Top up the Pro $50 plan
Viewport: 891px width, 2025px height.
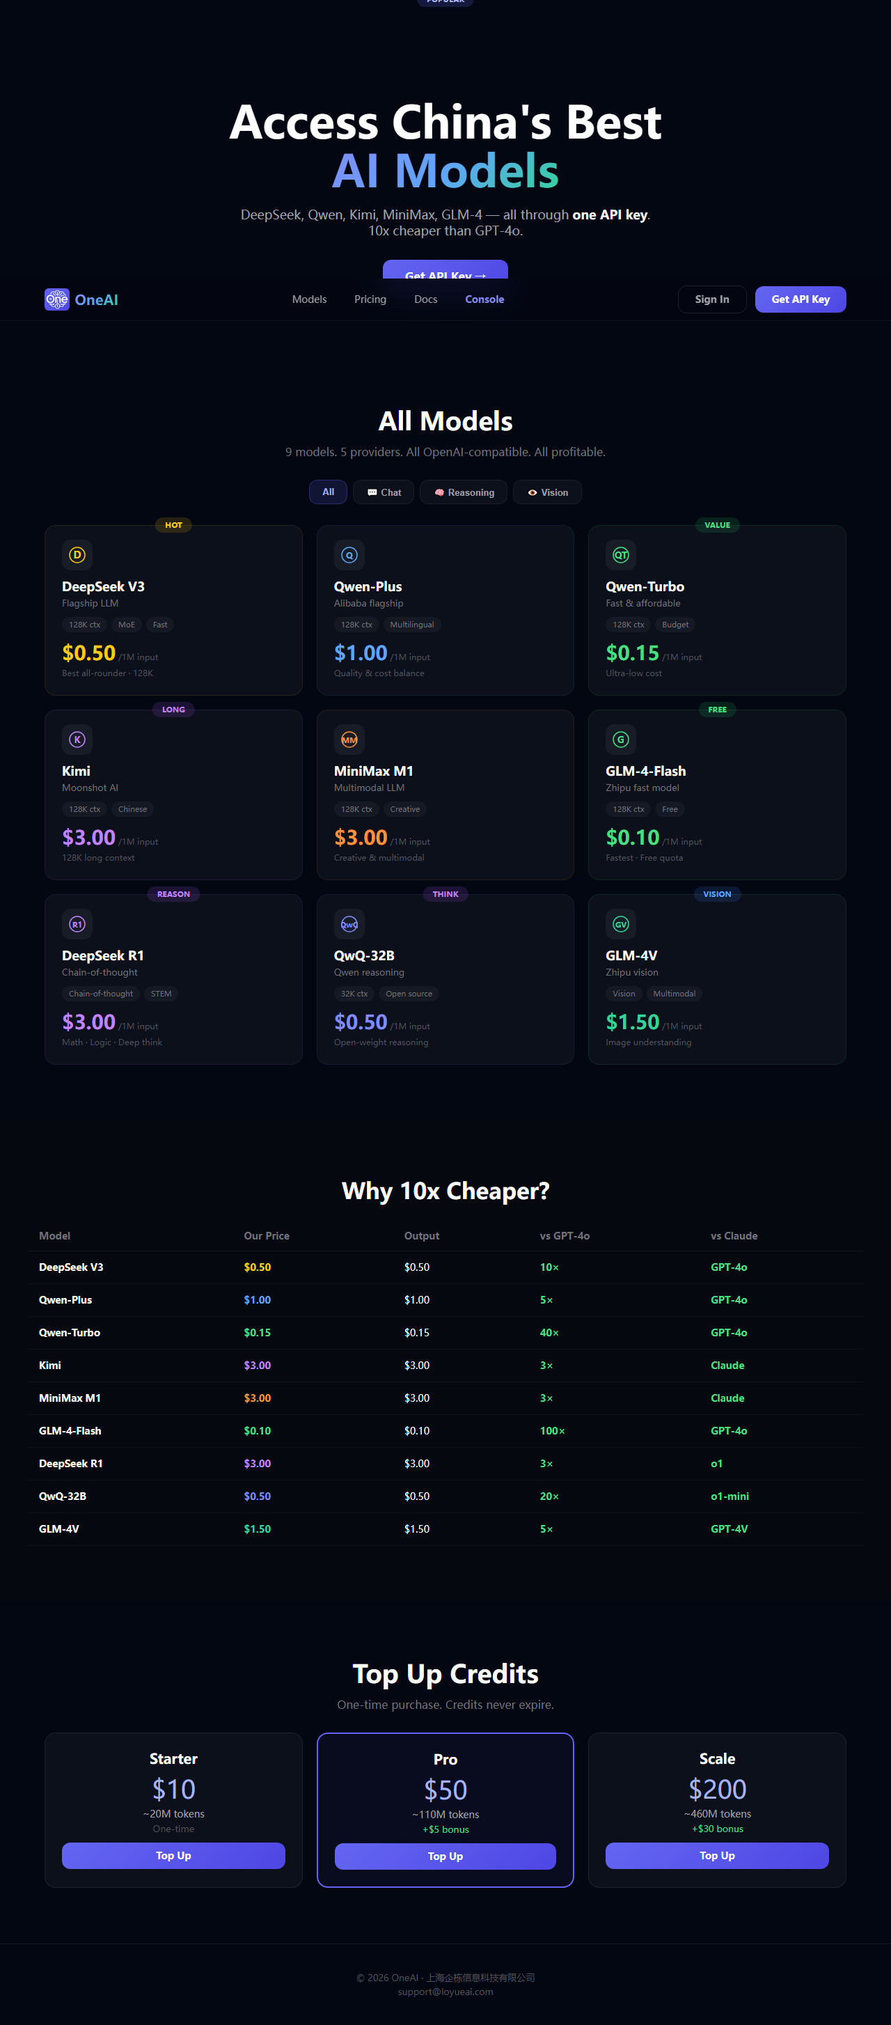tap(445, 1856)
